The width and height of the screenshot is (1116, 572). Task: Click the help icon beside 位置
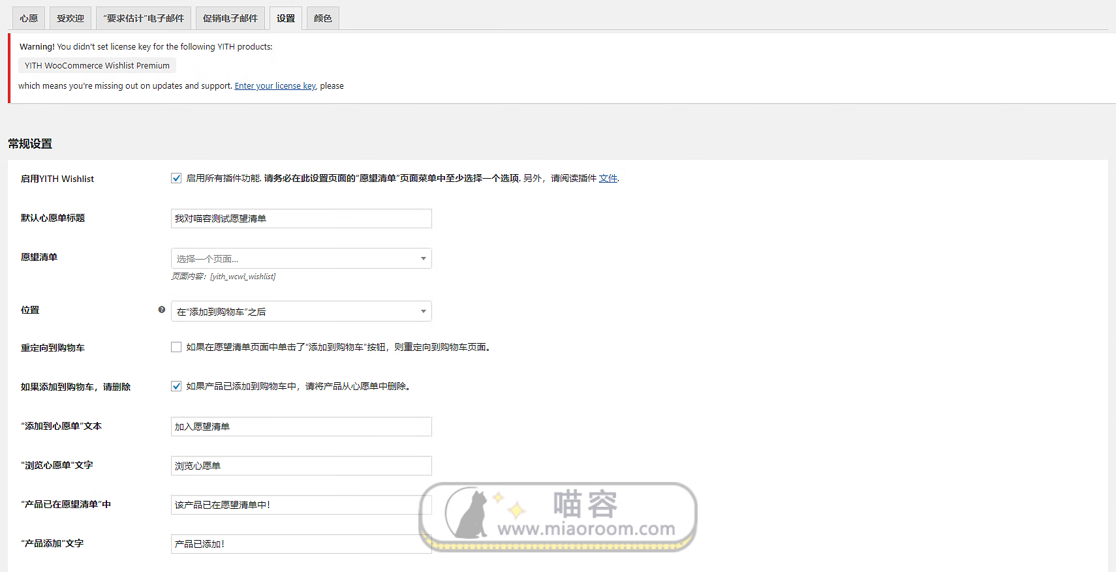coord(162,310)
